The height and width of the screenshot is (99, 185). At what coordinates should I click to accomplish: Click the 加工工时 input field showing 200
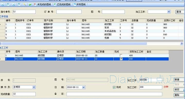(151, 87)
